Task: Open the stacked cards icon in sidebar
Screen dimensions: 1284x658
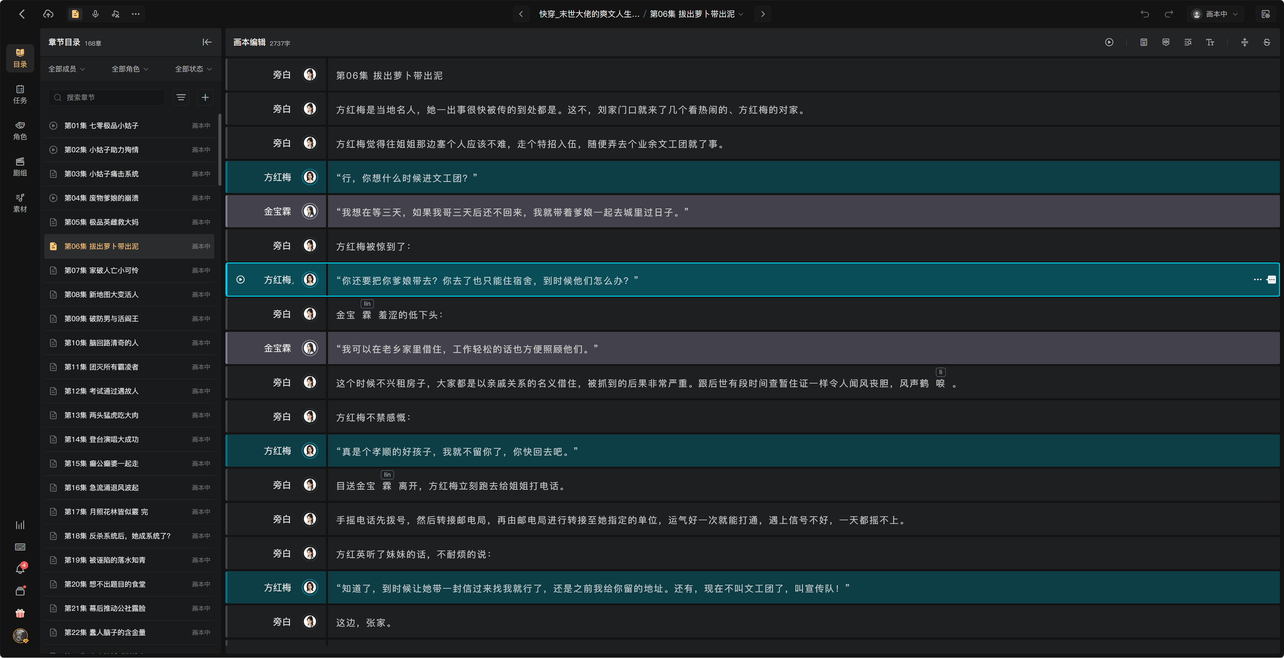Action: [20, 591]
